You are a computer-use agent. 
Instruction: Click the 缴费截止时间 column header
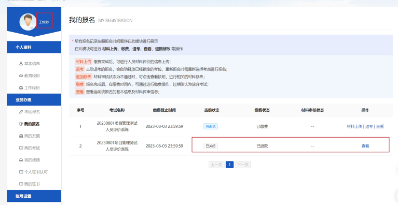click(x=164, y=110)
